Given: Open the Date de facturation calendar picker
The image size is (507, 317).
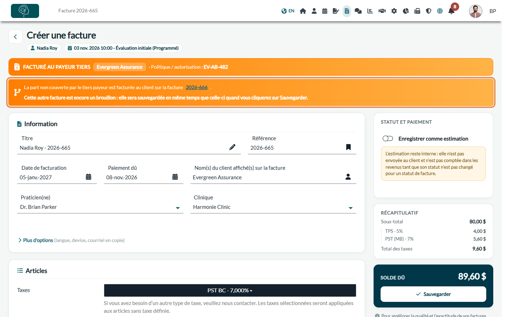Looking at the screenshot, I should pos(89,177).
